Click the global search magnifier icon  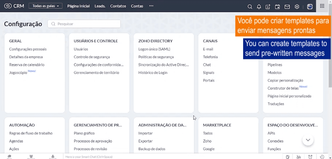[x=250, y=7]
